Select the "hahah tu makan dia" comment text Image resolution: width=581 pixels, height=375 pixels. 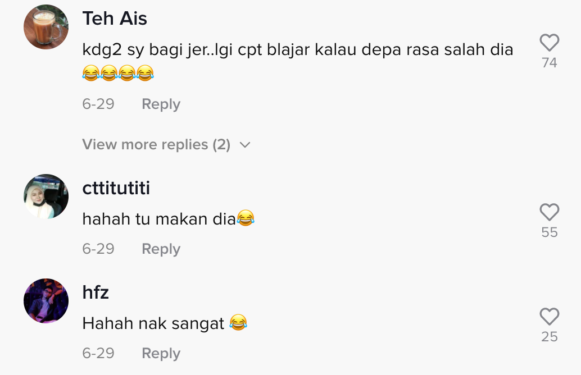[159, 219]
